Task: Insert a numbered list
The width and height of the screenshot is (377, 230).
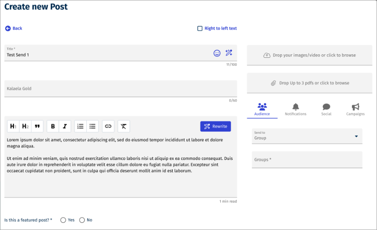Action: (81, 126)
